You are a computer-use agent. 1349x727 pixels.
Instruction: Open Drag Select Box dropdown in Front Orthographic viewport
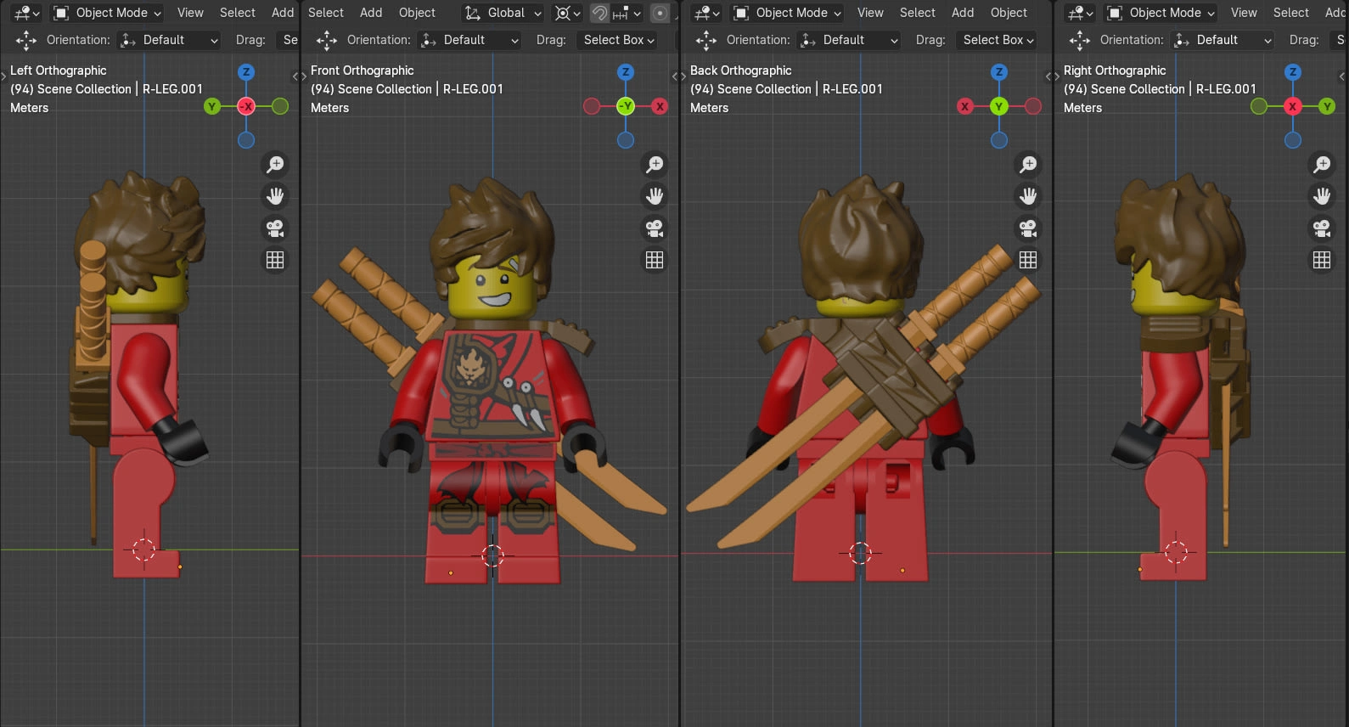(619, 40)
